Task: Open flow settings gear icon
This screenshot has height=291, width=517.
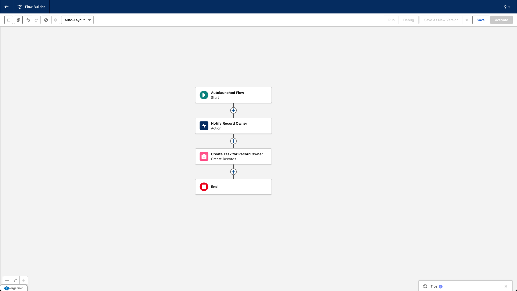Action: 56,20
